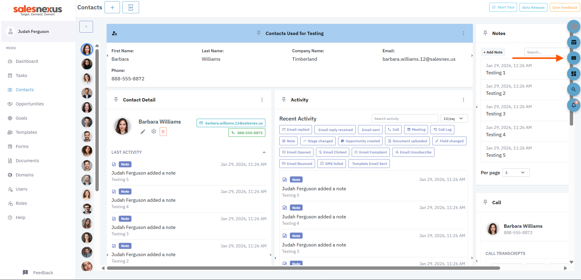The image size is (581, 280).
Task: Click the Search activity input field
Action: tap(404, 119)
